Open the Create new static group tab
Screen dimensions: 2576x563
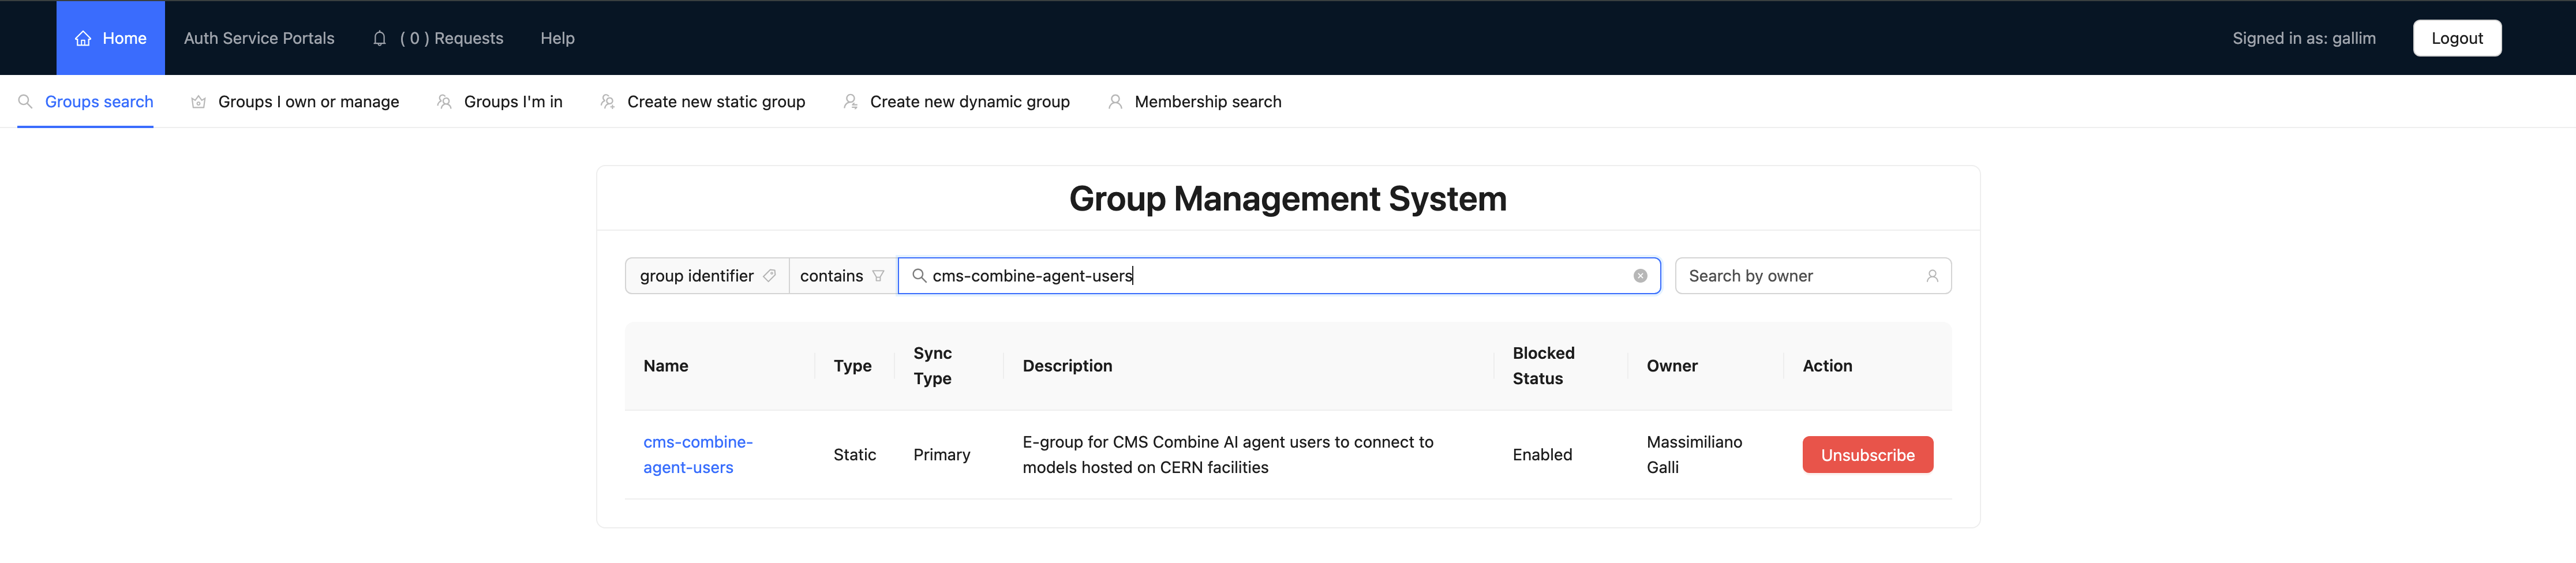tap(703, 101)
